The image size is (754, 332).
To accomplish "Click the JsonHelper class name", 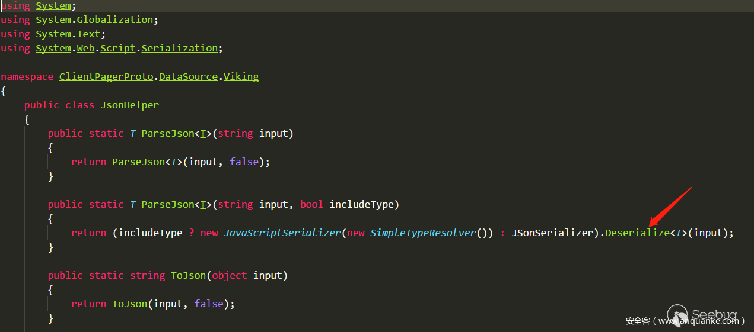I will click(x=129, y=105).
